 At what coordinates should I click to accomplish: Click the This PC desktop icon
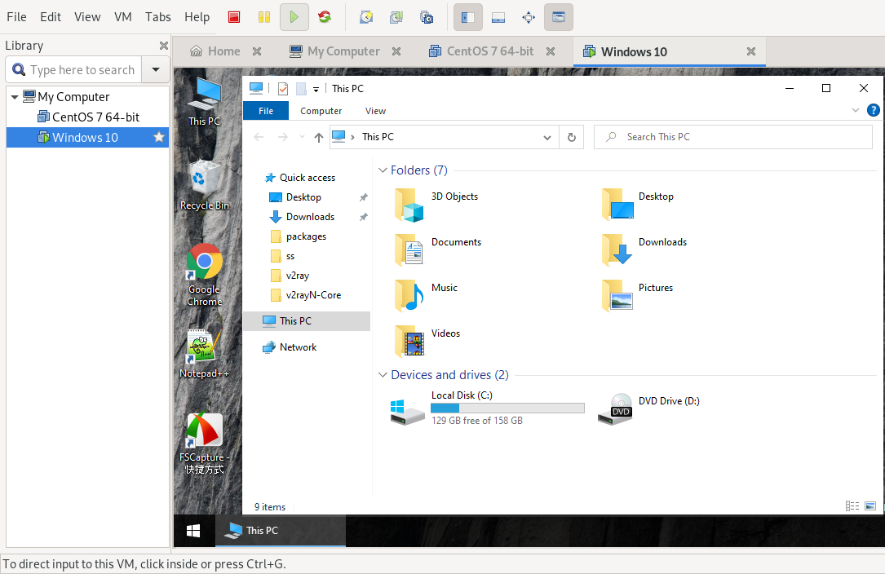[204, 102]
